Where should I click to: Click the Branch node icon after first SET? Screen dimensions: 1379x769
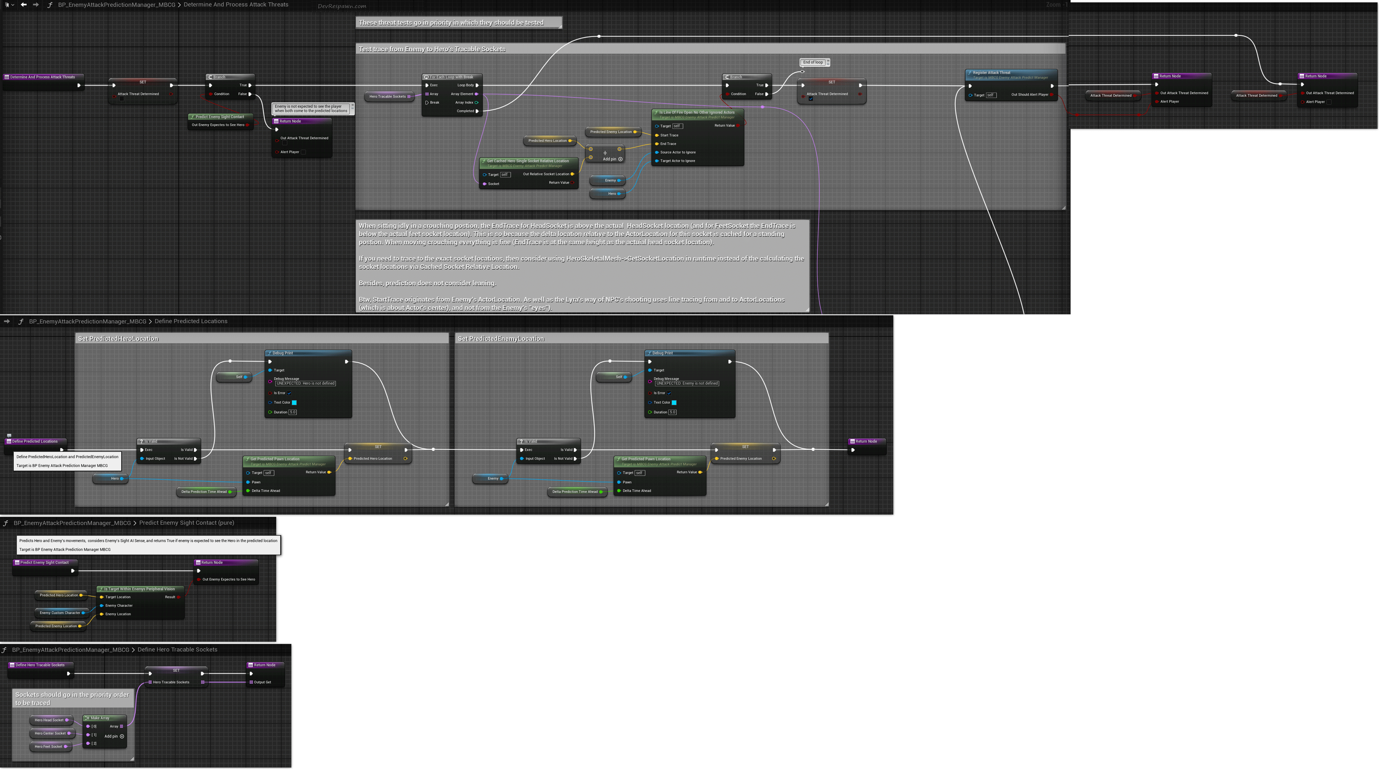210,77
